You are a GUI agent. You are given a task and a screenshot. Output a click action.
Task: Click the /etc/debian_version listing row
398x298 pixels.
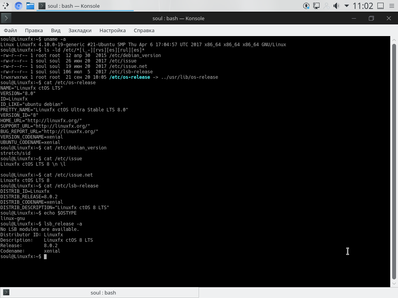tap(80, 55)
